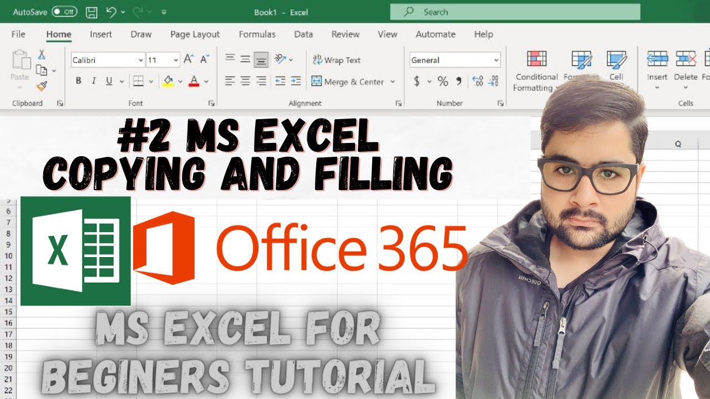Click Increase Decimal icon
This screenshot has height=399, width=710.
[x=477, y=81]
